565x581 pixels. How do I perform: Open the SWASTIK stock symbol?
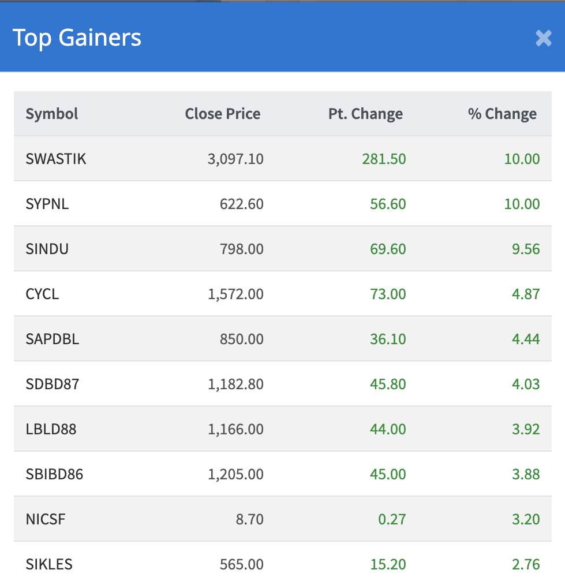[56, 159]
